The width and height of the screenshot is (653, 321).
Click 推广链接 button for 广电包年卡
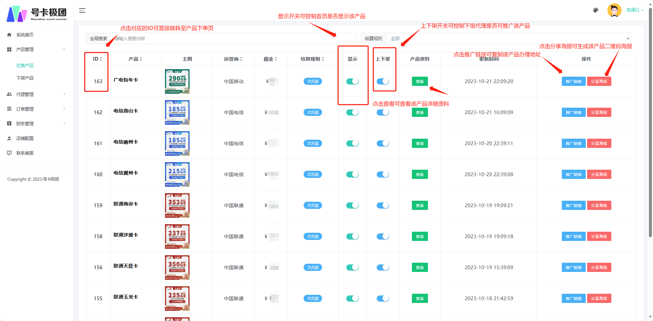573,81
